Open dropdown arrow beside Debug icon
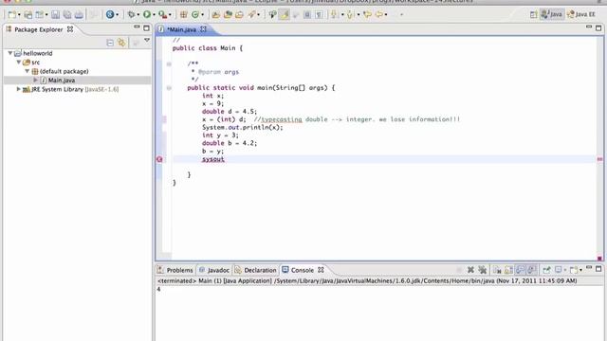This screenshot has height=341, width=607. (x=138, y=15)
